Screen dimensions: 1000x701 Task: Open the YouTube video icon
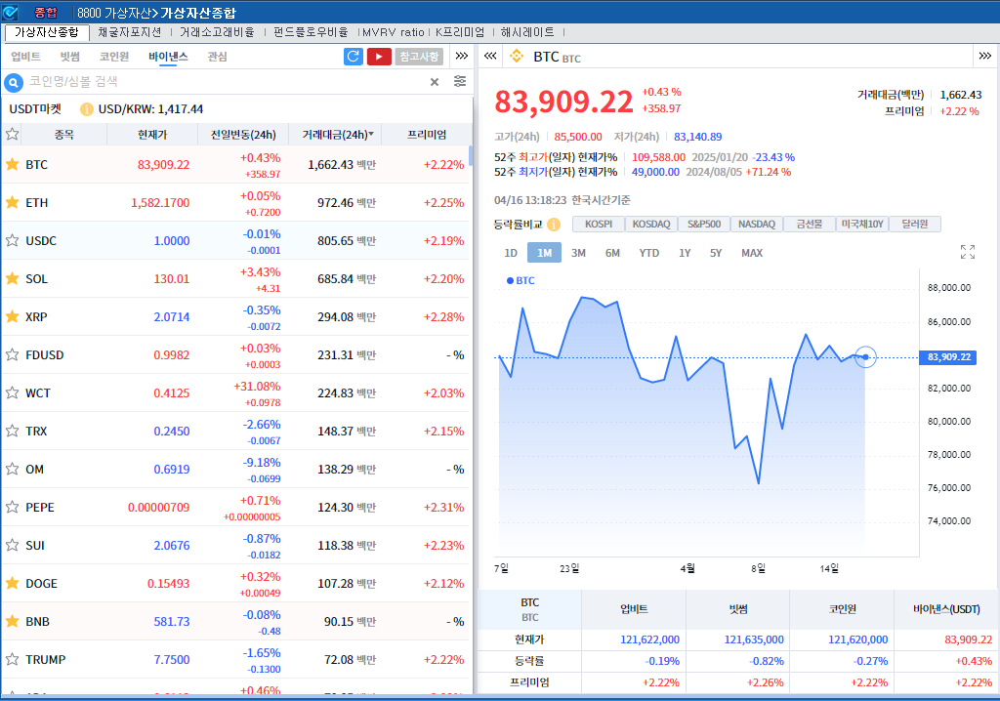(x=379, y=57)
